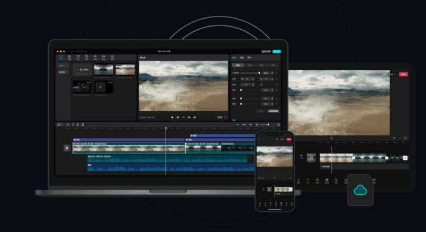Open the resolution dropdown beside tablet's red export button
Image resolution: width=426 pixels, height=232 pixels.
393,74
